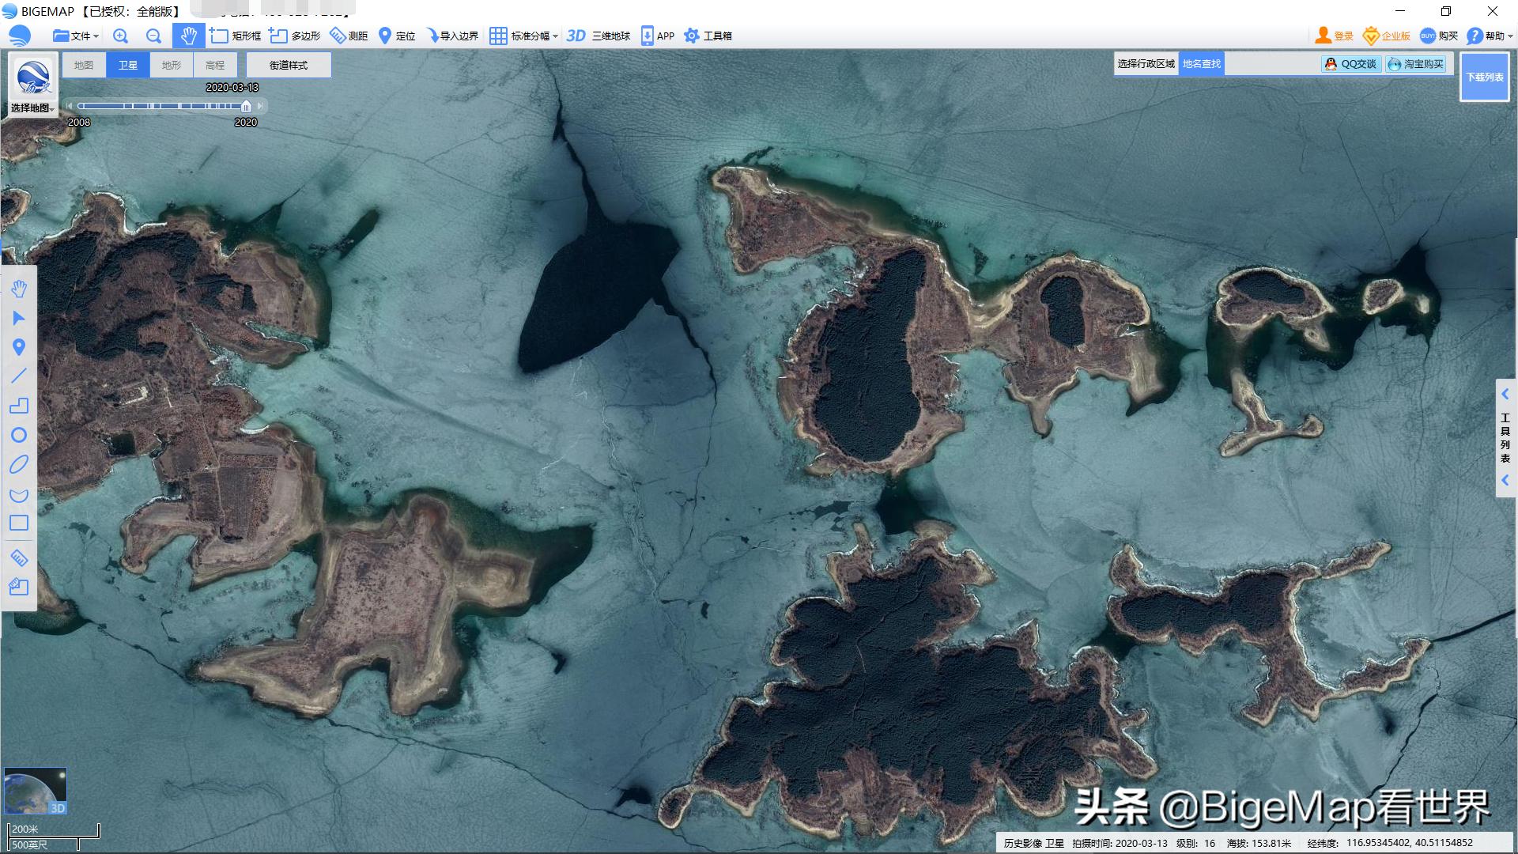Click the zoom in magnifier
This screenshot has width=1518, height=854.
click(x=119, y=36)
